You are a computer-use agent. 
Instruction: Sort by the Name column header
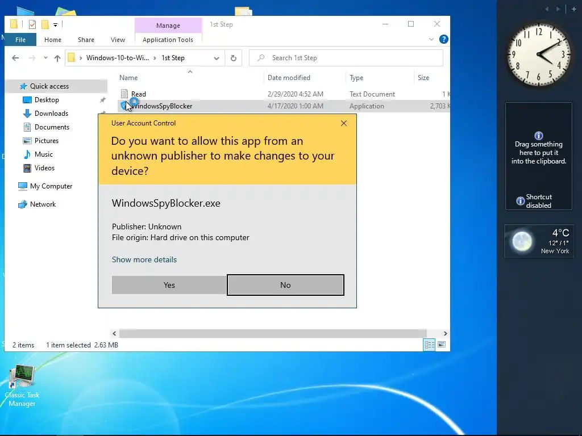coord(128,77)
